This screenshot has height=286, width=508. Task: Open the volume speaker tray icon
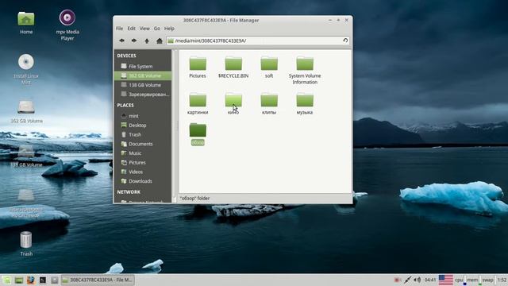click(418, 280)
